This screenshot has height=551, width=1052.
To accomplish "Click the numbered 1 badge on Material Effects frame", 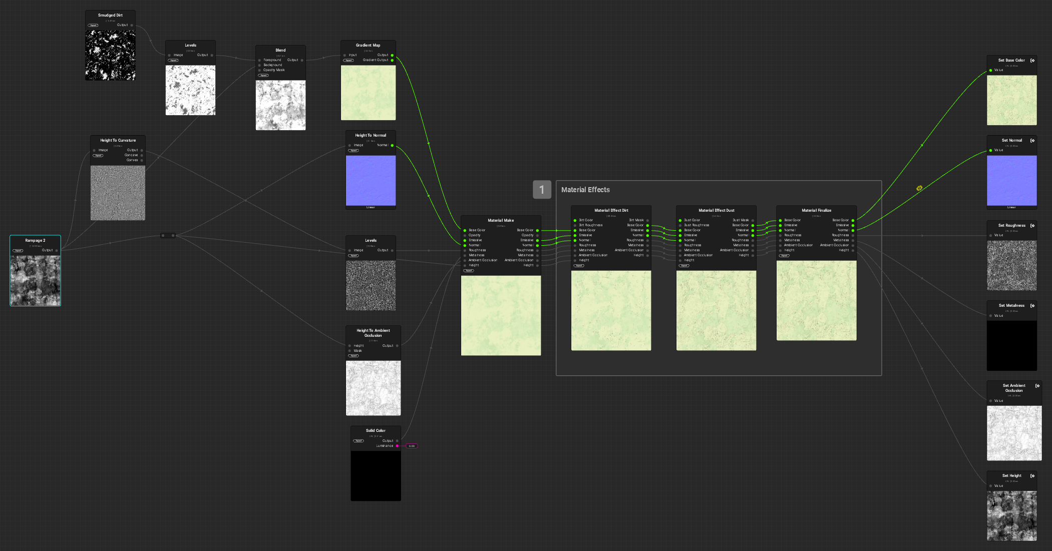I will click(542, 190).
